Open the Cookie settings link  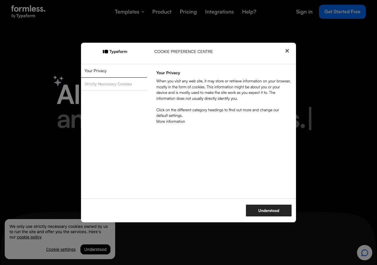point(61,249)
